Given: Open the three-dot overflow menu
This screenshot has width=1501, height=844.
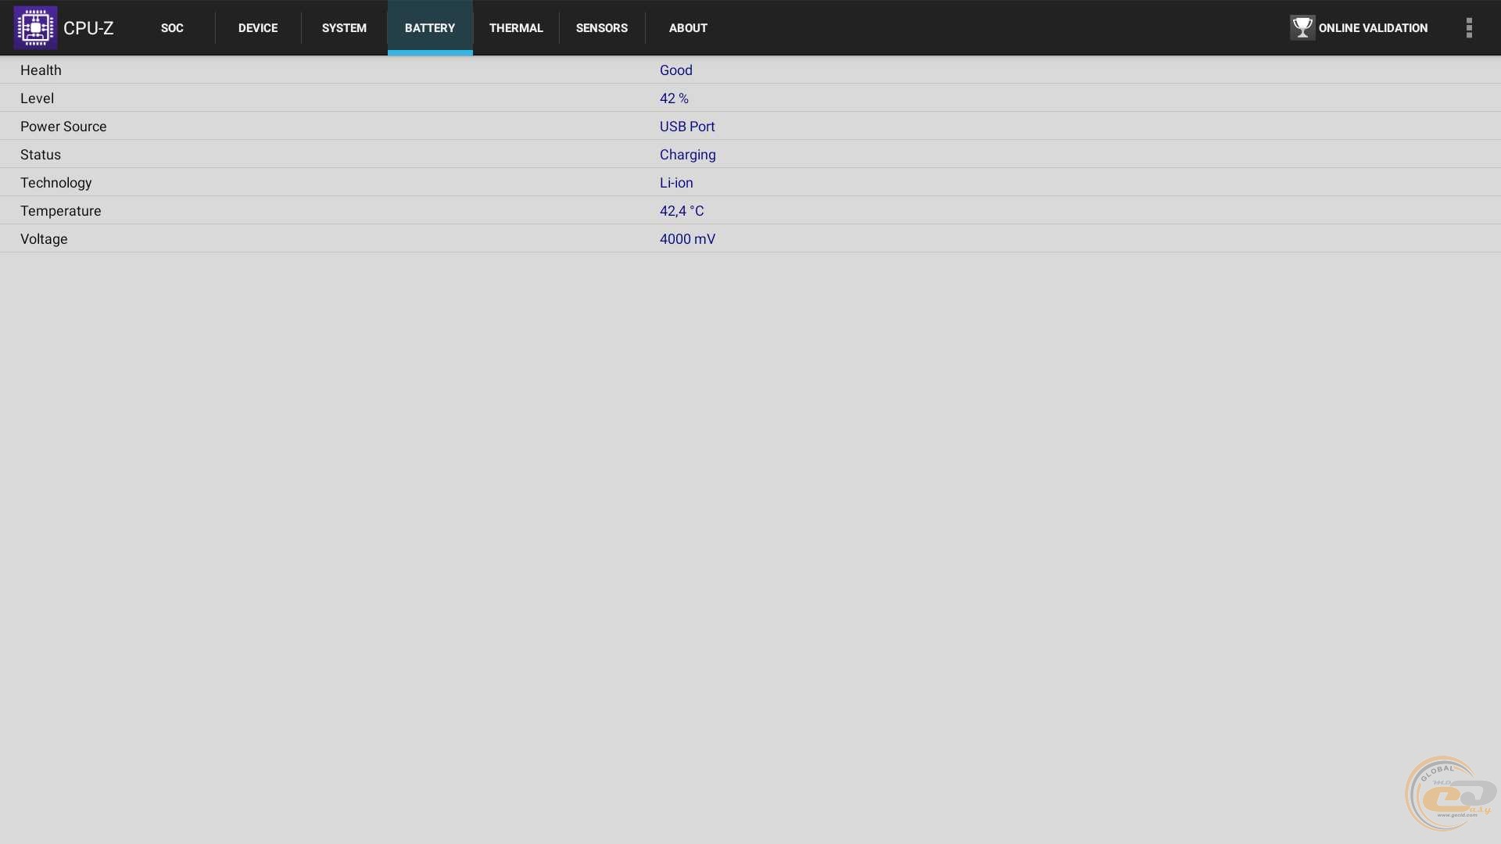Looking at the screenshot, I should 1469,28.
